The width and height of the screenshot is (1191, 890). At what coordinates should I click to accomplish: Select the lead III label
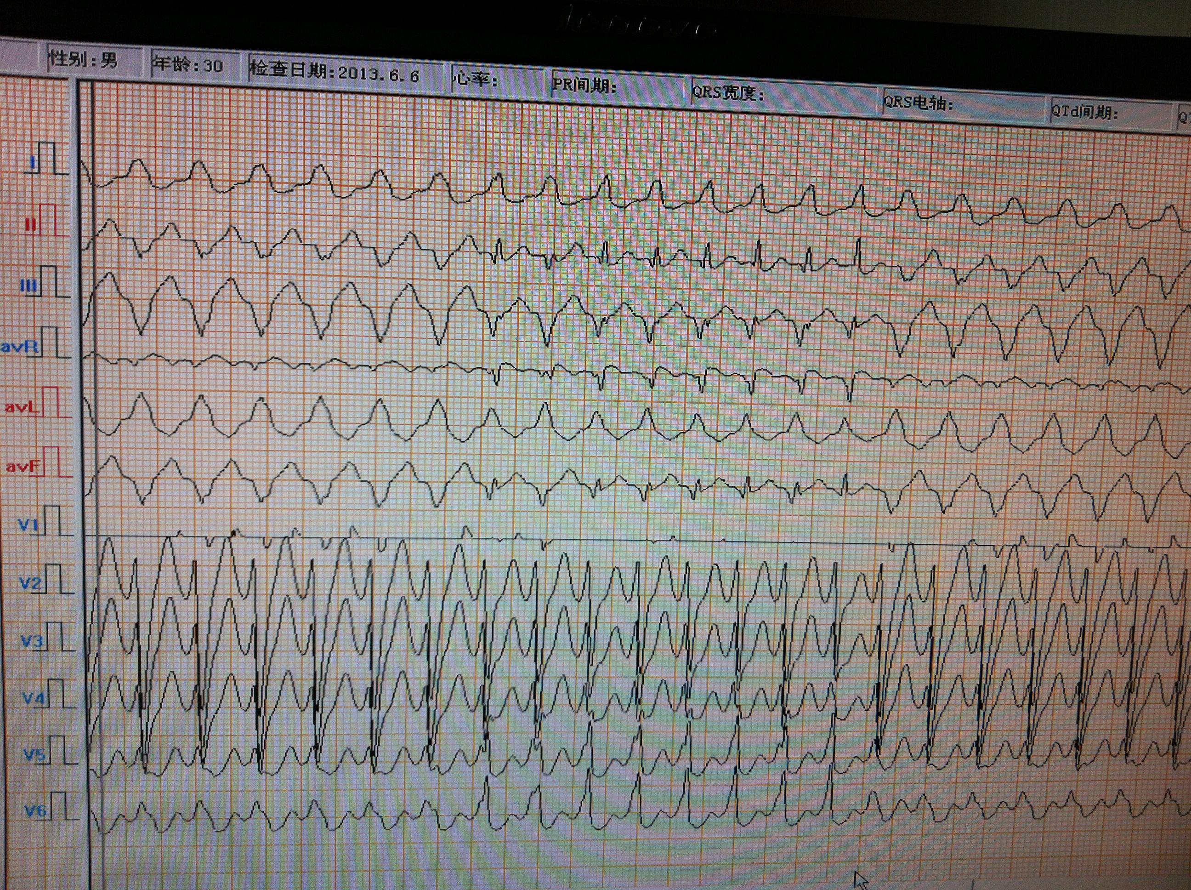point(29,285)
